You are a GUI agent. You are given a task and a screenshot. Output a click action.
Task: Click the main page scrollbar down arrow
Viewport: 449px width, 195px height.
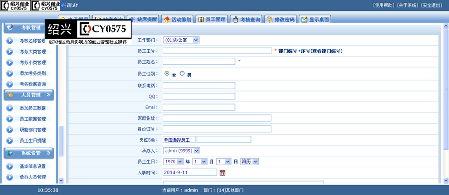(x=446, y=180)
